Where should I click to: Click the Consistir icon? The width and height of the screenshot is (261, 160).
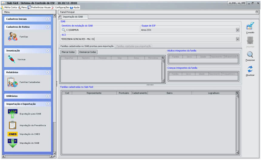[x=250, y=26]
